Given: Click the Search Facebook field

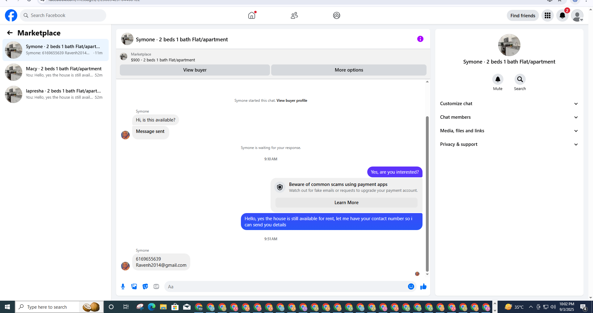Looking at the screenshot, I should pos(63,15).
